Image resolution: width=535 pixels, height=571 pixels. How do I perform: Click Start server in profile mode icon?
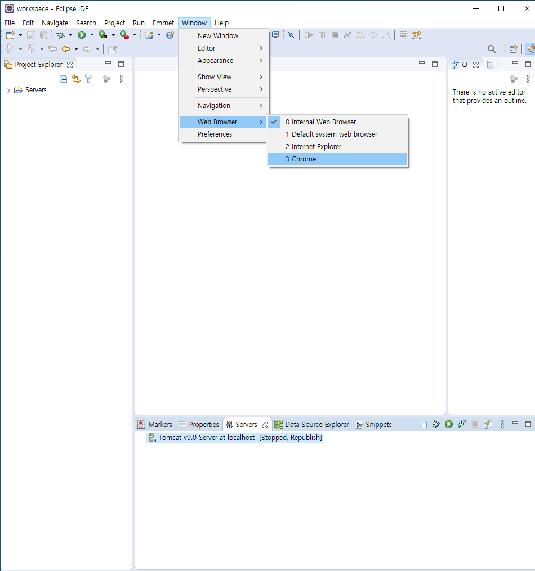462,424
